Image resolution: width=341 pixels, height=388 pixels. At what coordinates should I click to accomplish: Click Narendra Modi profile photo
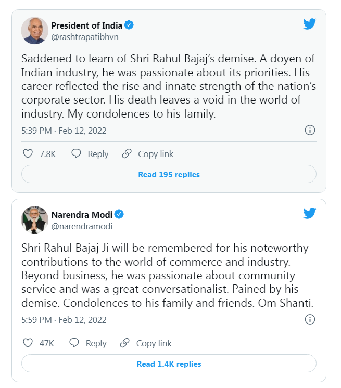pyautogui.click(x=34, y=219)
